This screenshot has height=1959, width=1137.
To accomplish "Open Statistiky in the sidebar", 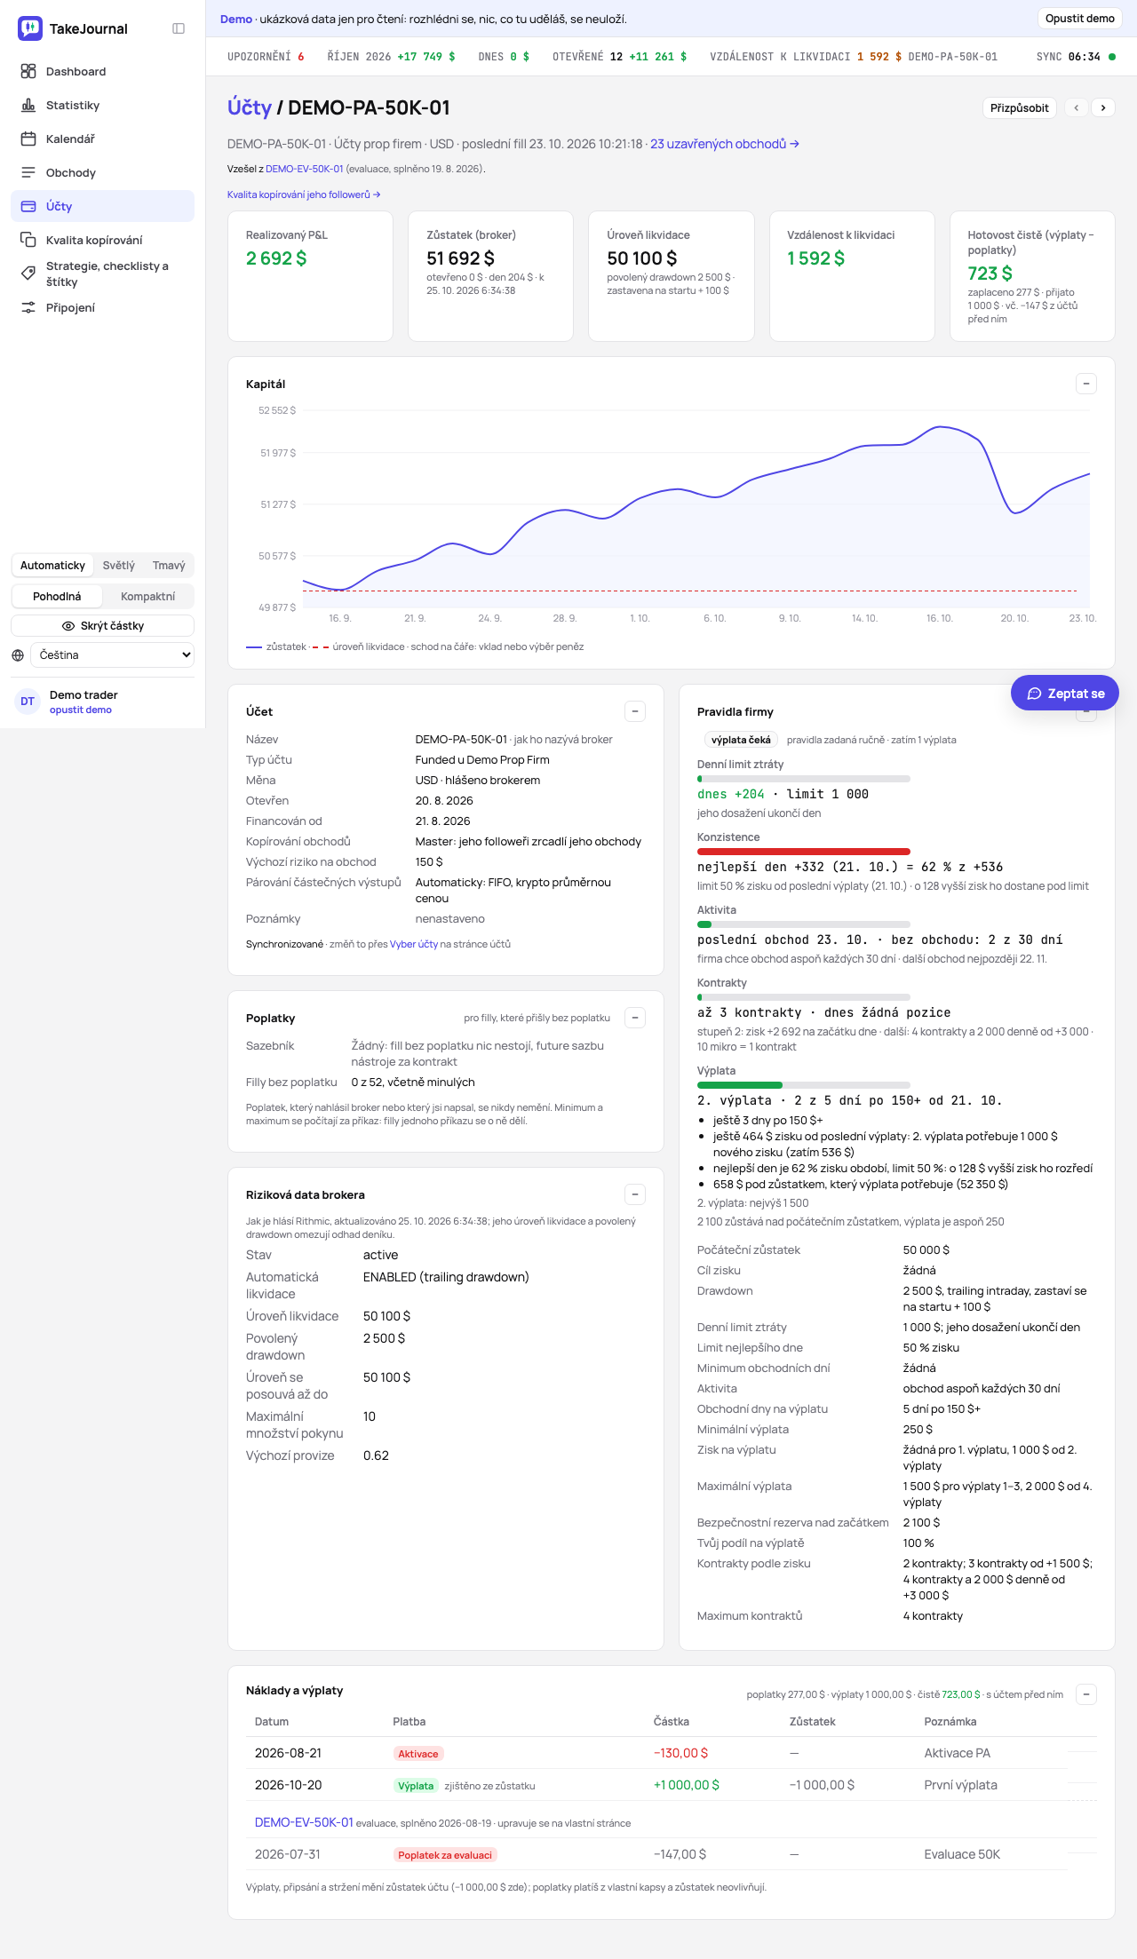I will [103, 105].
